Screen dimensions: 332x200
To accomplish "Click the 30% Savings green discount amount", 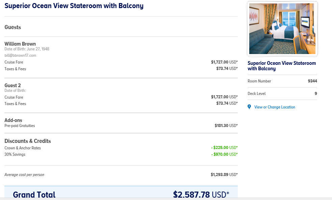I will click(x=225, y=154).
